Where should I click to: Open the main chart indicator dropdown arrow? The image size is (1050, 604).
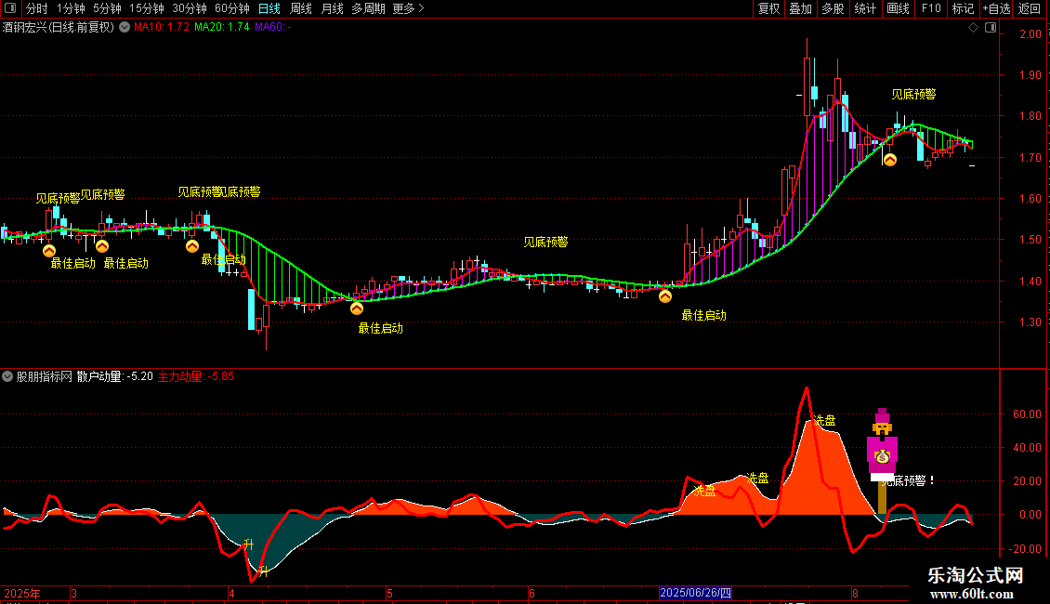click(125, 28)
